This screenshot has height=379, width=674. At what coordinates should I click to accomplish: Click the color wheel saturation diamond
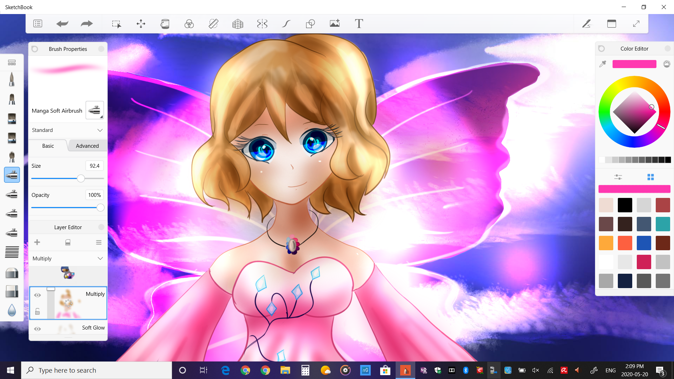pyautogui.click(x=635, y=112)
